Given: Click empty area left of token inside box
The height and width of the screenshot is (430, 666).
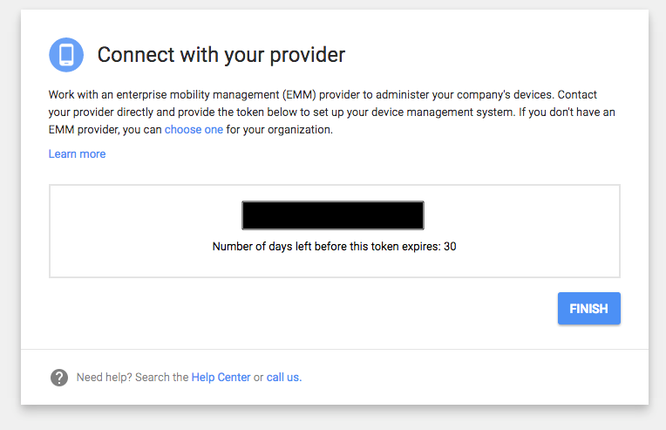Looking at the screenshot, I should pyautogui.click(x=145, y=215).
